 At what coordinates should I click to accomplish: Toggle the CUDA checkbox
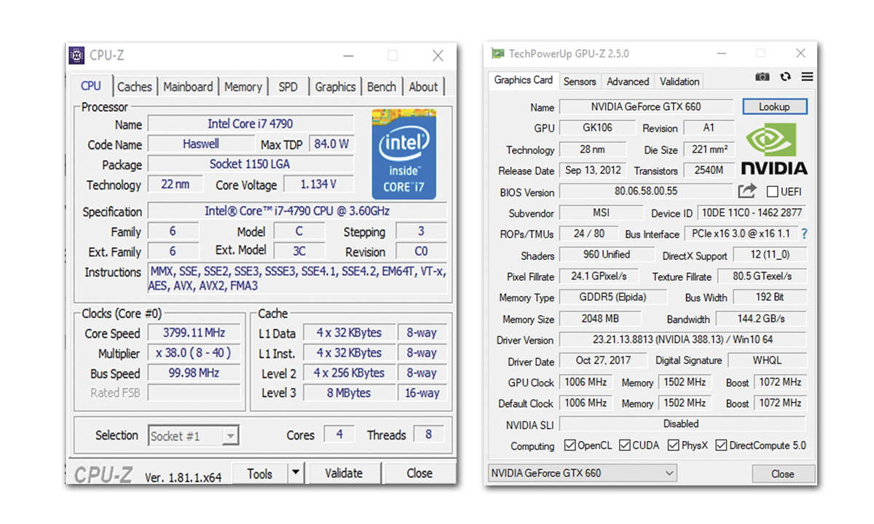pyautogui.click(x=625, y=445)
